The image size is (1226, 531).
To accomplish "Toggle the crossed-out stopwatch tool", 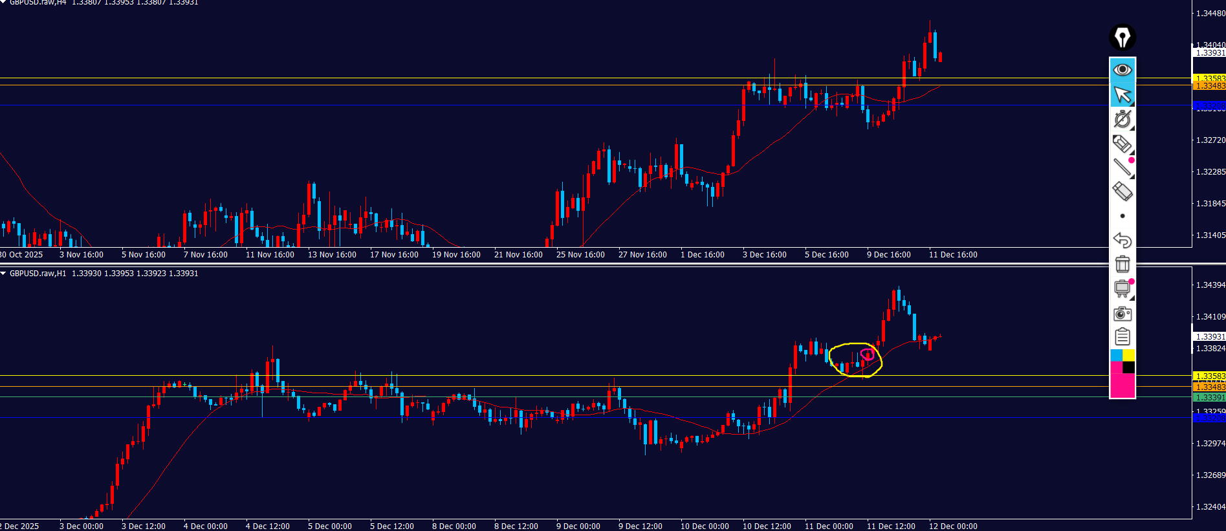I will coord(1122,119).
